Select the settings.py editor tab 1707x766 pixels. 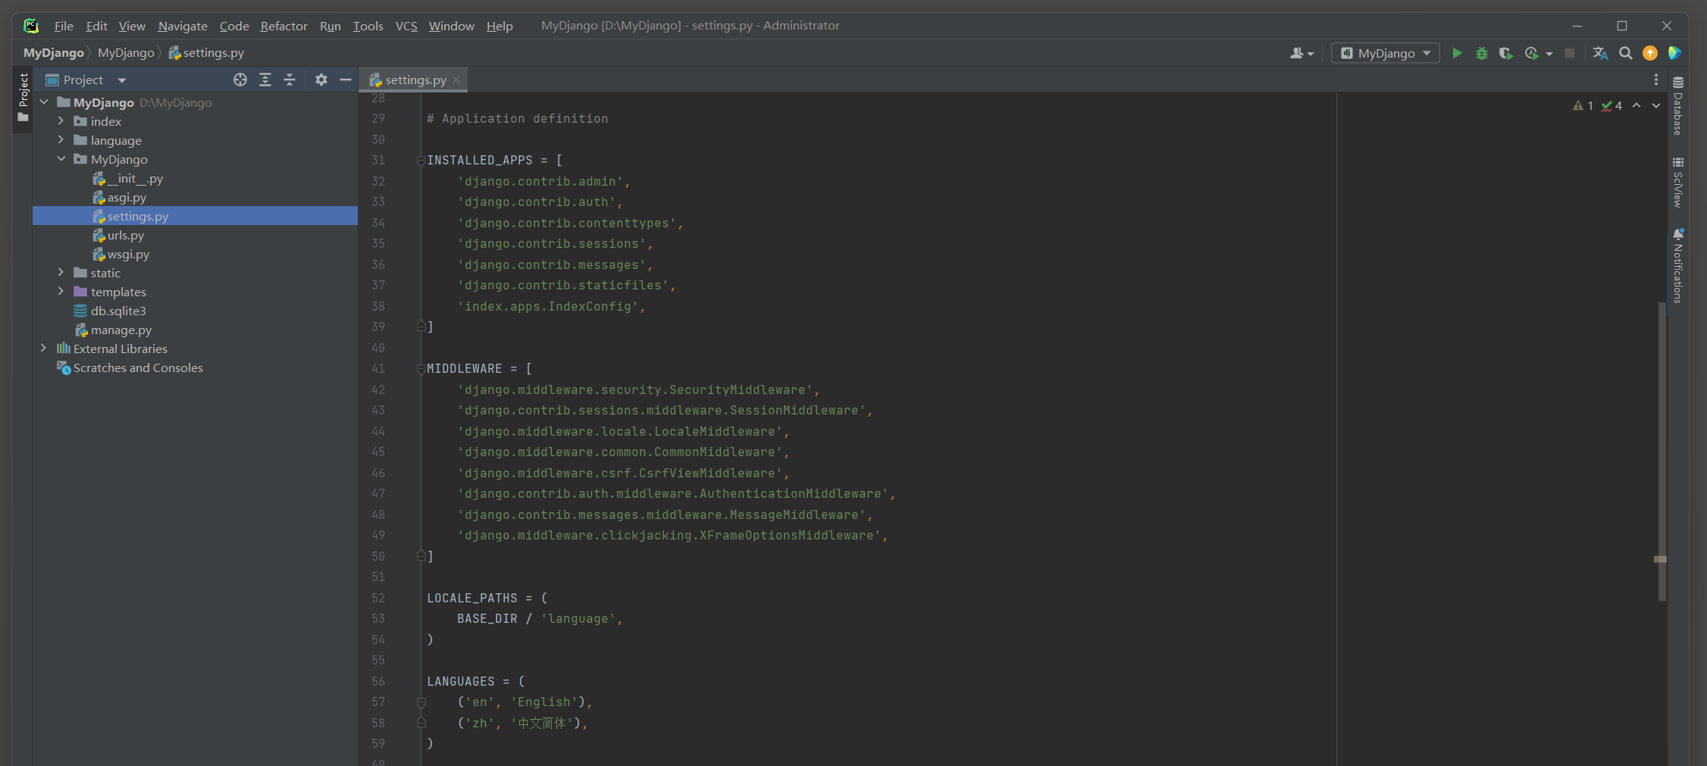click(413, 80)
